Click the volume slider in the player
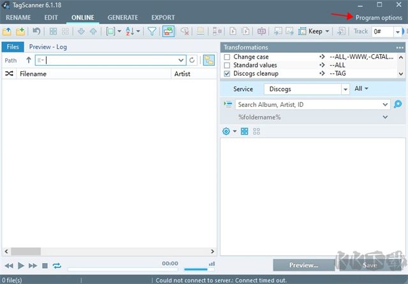The height and width of the screenshot is (284, 408). pyautogui.click(x=196, y=268)
